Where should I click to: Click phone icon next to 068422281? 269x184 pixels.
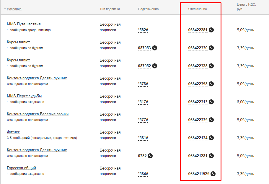(x=211, y=30)
